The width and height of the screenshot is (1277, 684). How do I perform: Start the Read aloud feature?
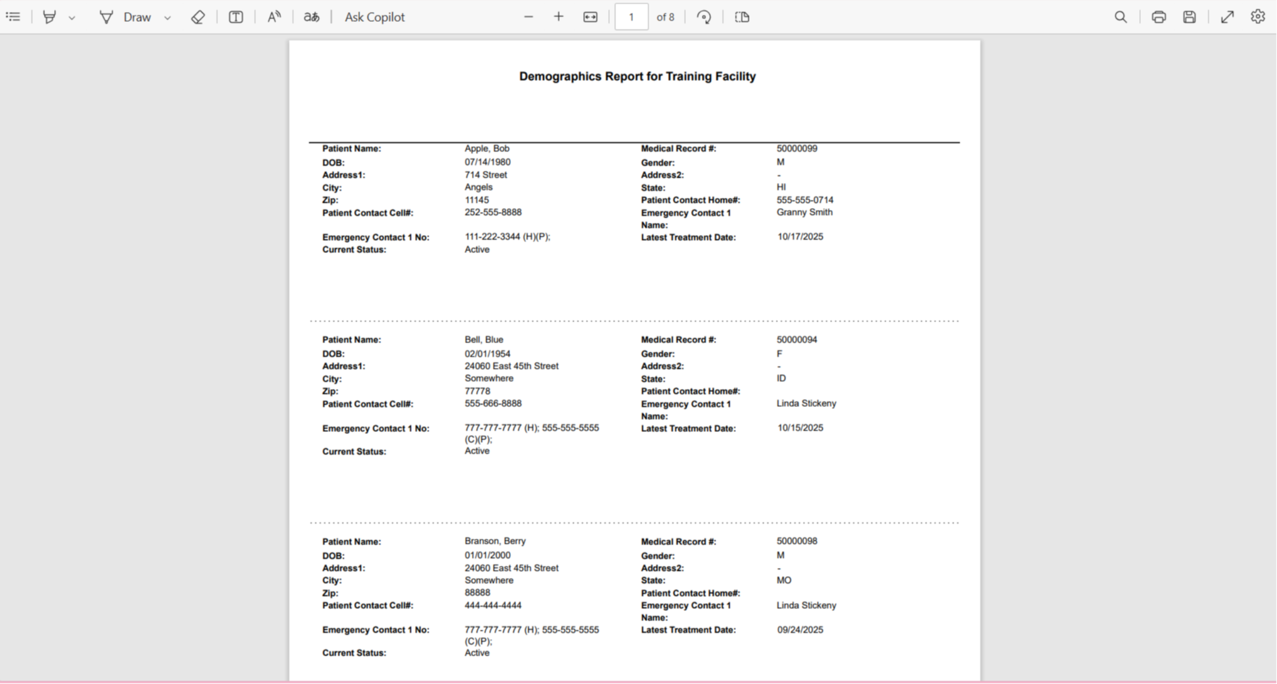(274, 17)
